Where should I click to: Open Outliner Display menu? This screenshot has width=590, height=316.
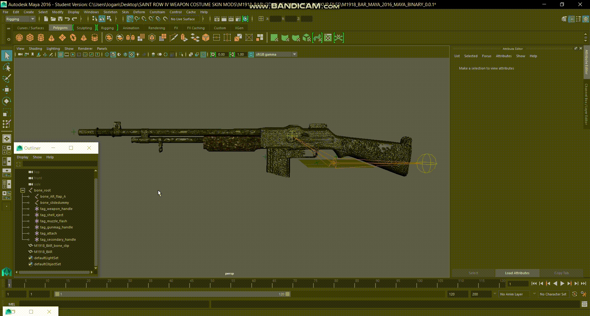(22, 157)
